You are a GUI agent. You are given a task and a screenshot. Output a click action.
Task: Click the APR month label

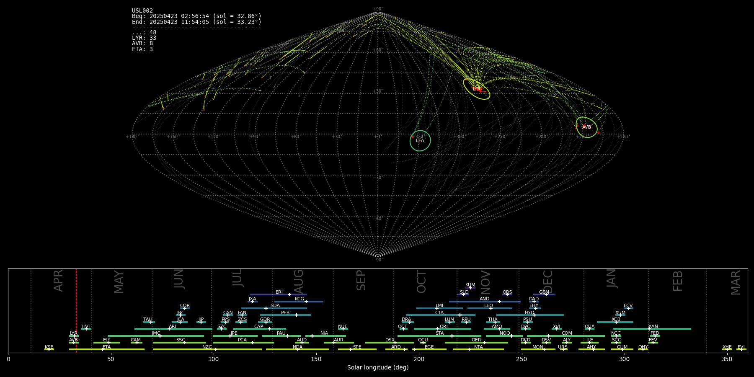click(59, 281)
